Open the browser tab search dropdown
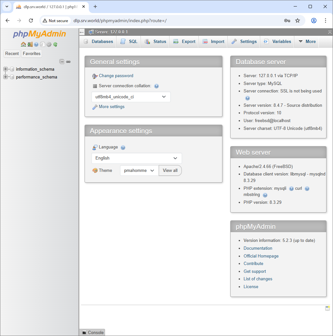This screenshot has height=336, width=333. point(7,7)
